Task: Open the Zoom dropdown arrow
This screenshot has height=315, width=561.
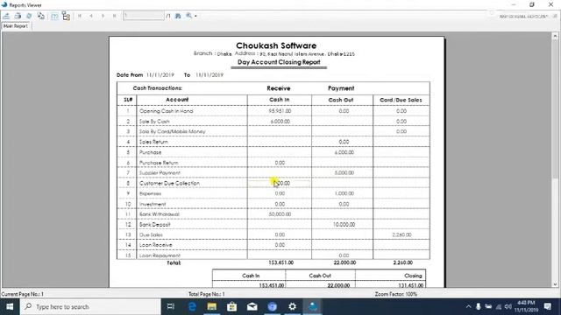Action: [x=195, y=16]
